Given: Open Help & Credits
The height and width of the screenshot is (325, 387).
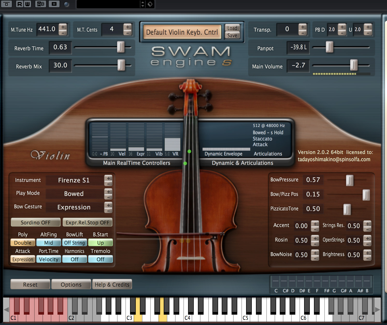Looking at the screenshot, I should point(112,284).
